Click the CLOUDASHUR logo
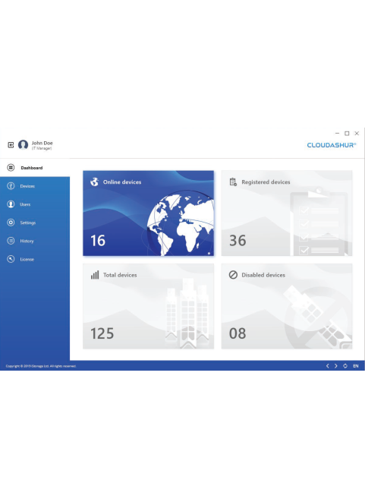The width and height of the screenshot is (365, 499). 332,145
